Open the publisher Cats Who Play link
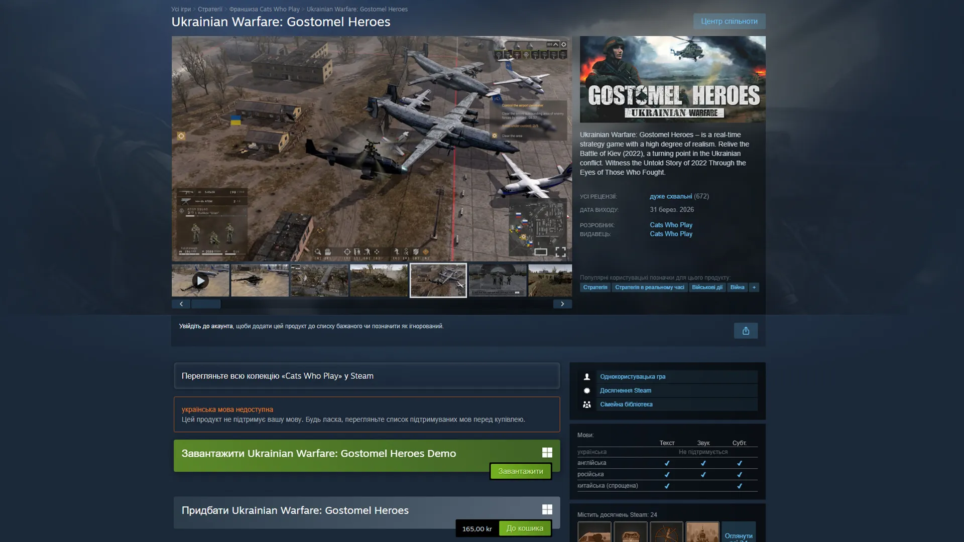Image resolution: width=964 pixels, height=542 pixels. click(x=671, y=234)
